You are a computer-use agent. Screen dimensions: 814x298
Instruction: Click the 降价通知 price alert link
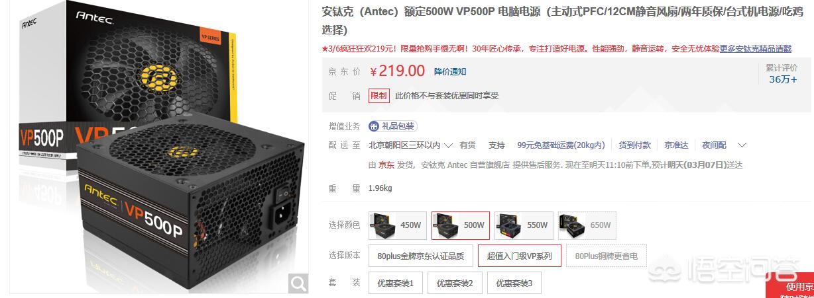tap(450, 71)
